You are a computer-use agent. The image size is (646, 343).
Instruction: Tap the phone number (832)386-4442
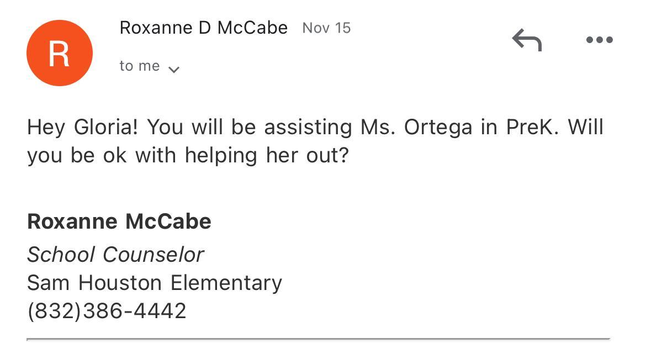pyautogui.click(x=107, y=310)
